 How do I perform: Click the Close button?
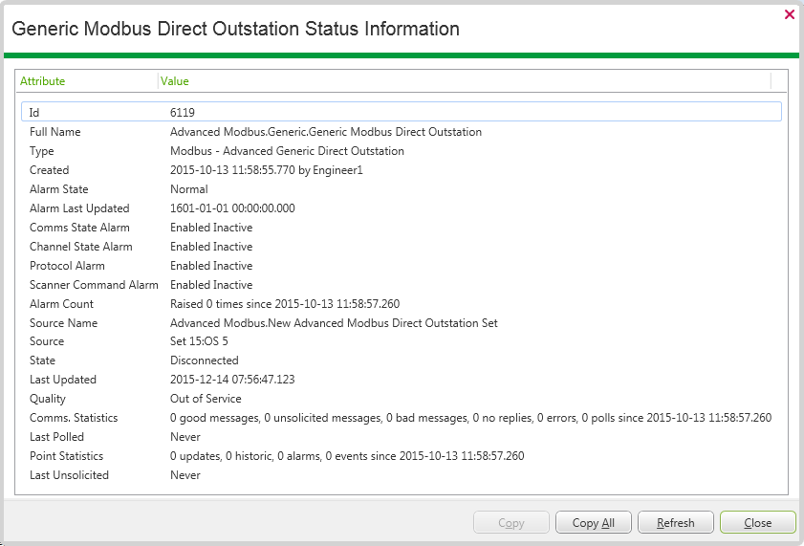(757, 523)
